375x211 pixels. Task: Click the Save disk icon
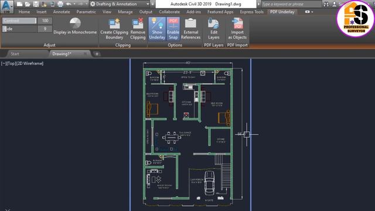pos(36,4)
